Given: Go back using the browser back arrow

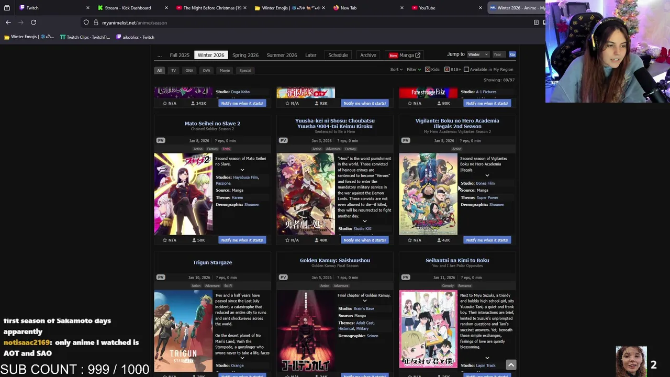Looking at the screenshot, I should pyautogui.click(x=8, y=23).
